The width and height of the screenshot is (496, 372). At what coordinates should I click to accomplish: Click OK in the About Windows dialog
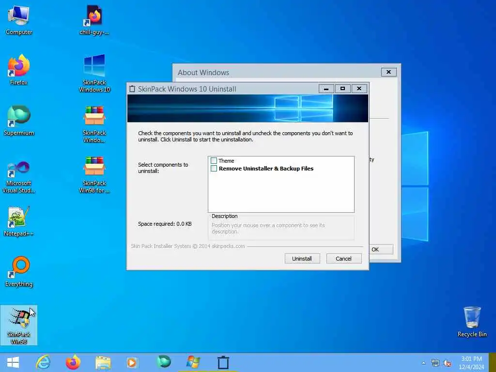point(381,249)
